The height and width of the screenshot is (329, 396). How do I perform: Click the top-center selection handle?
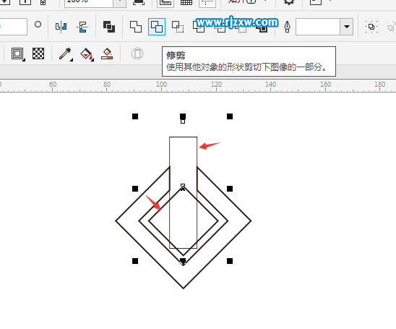(x=183, y=116)
